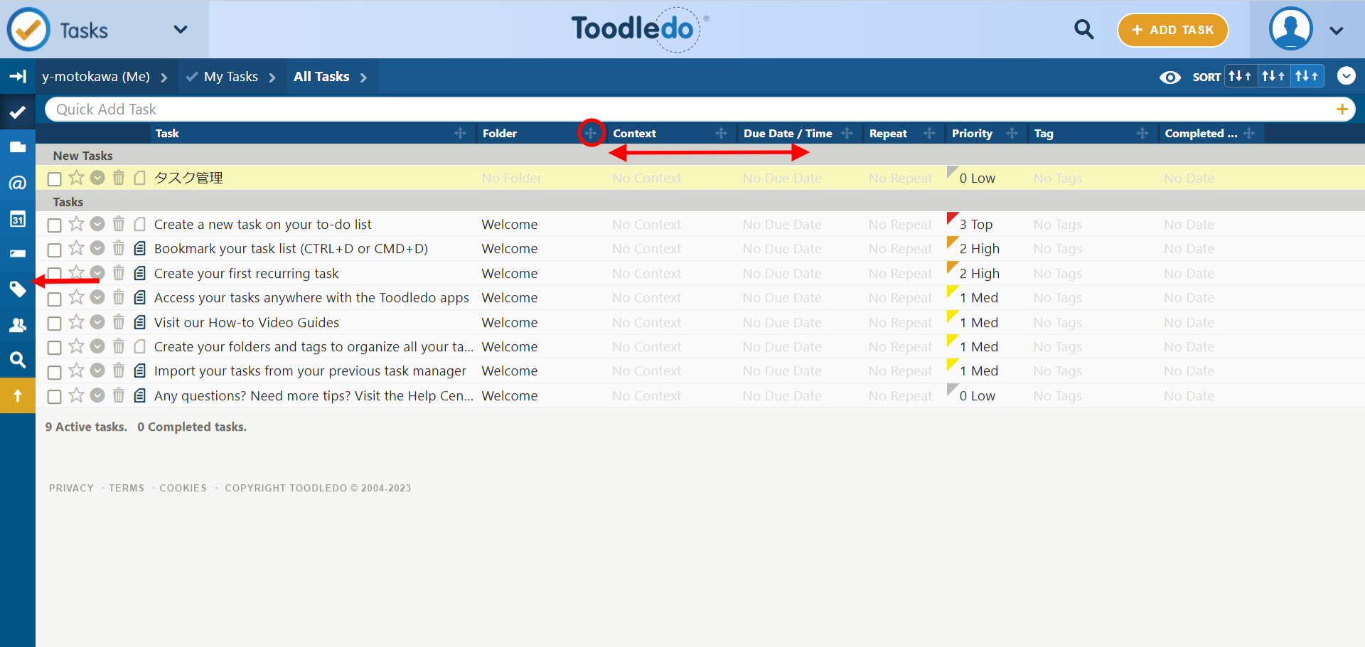
Task: Open the note icon for 'Access your tasks anywhere'
Action: point(140,297)
